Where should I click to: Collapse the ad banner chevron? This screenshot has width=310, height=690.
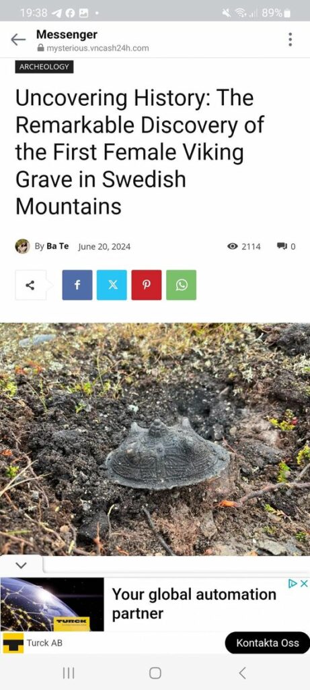click(21, 566)
